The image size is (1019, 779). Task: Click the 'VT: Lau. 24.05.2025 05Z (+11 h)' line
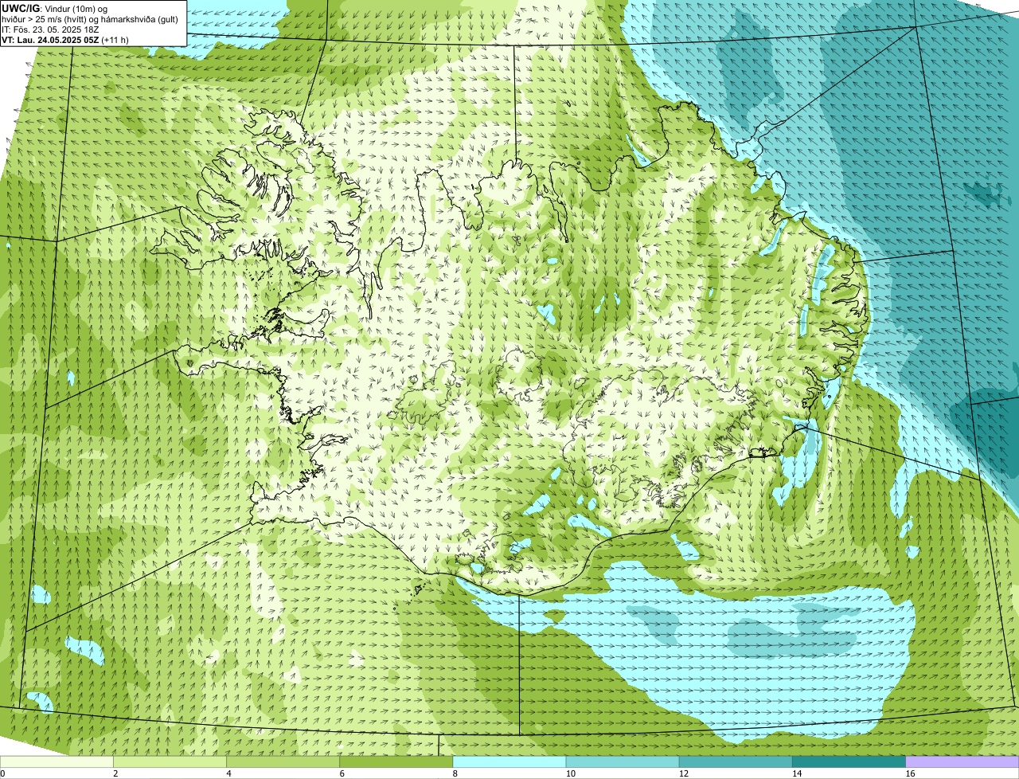click(x=65, y=40)
